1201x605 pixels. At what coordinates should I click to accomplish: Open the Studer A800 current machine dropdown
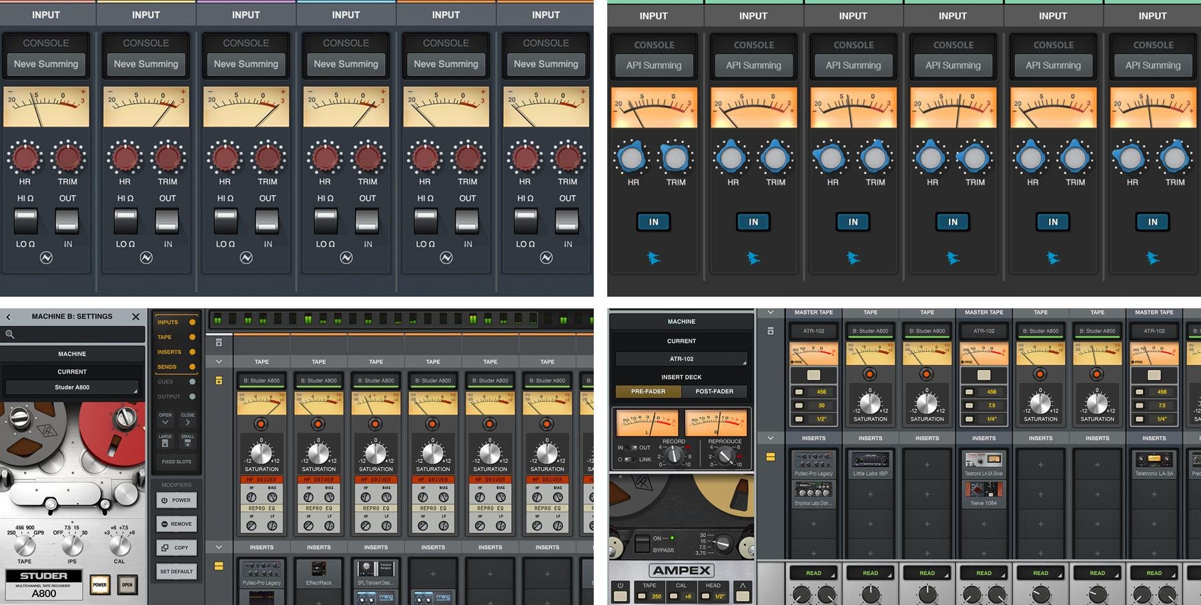click(x=72, y=388)
